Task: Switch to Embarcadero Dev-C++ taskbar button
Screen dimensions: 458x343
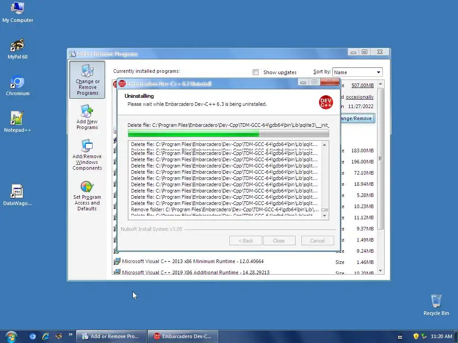Action: 183,336
